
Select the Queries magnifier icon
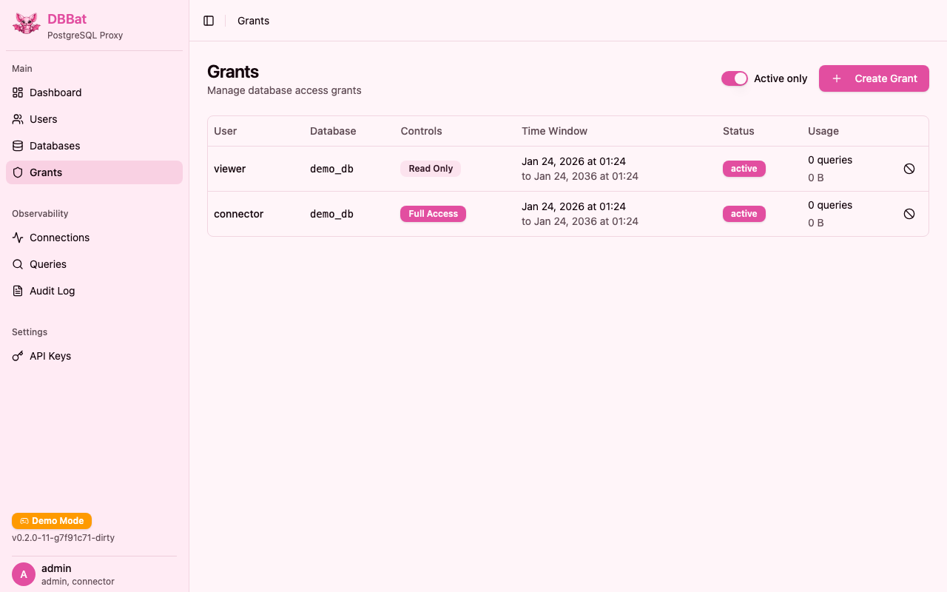pyautogui.click(x=16, y=264)
